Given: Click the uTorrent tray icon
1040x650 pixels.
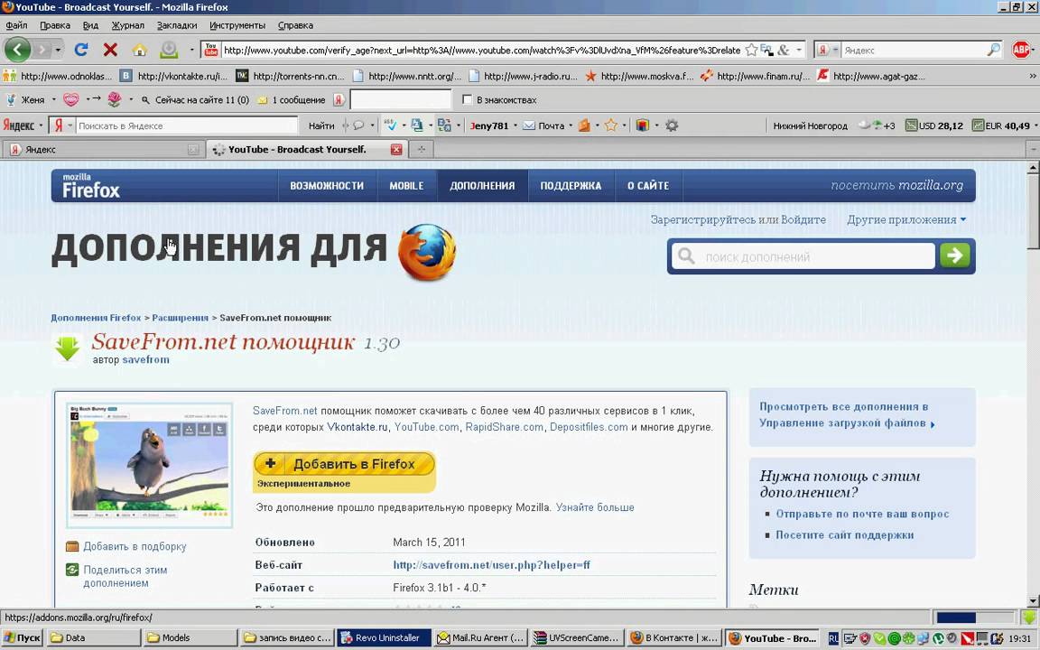Looking at the screenshot, I should (938, 638).
